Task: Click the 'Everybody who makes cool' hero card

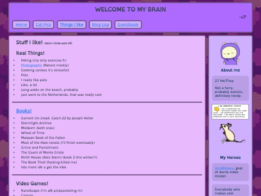Action: coord(230,190)
